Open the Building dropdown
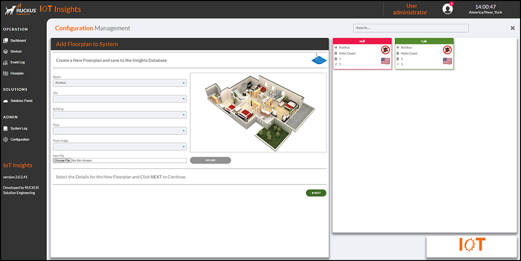This screenshot has height=261, width=521. 120,115
